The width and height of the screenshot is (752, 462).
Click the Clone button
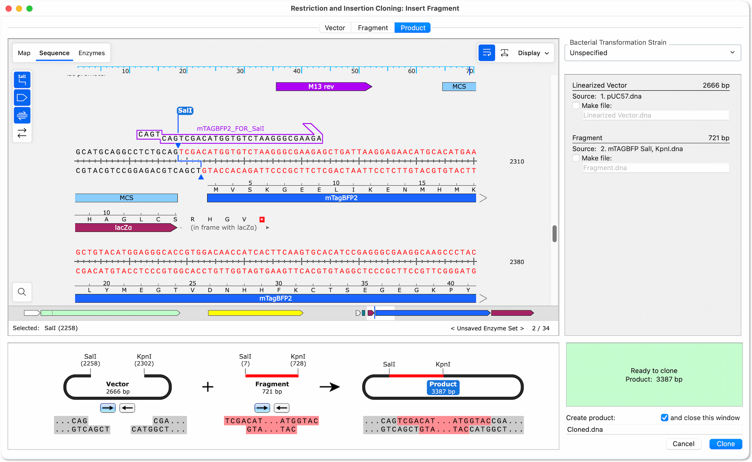click(725, 444)
